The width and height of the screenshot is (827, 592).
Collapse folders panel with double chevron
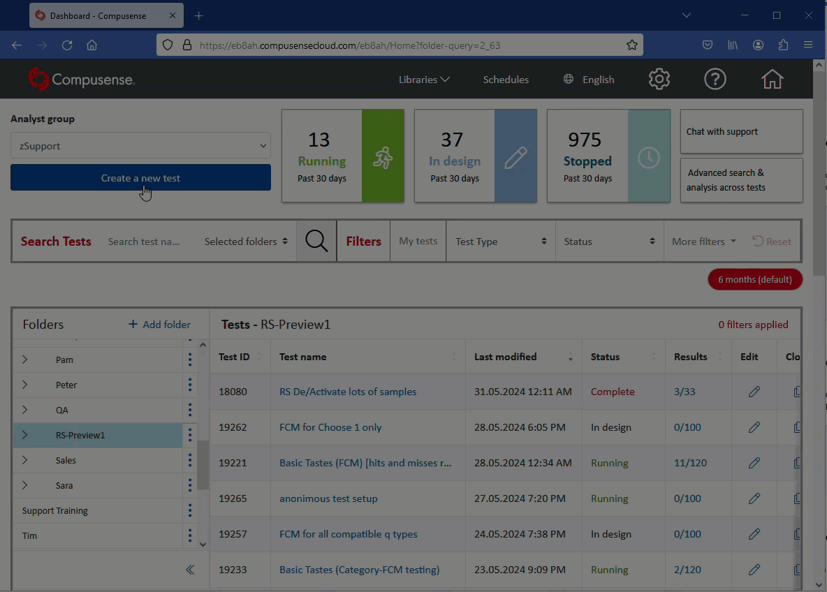(x=190, y=570)
